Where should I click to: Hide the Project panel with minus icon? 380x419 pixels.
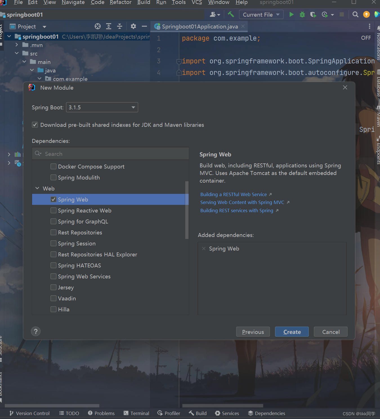[x=144, y=26]
